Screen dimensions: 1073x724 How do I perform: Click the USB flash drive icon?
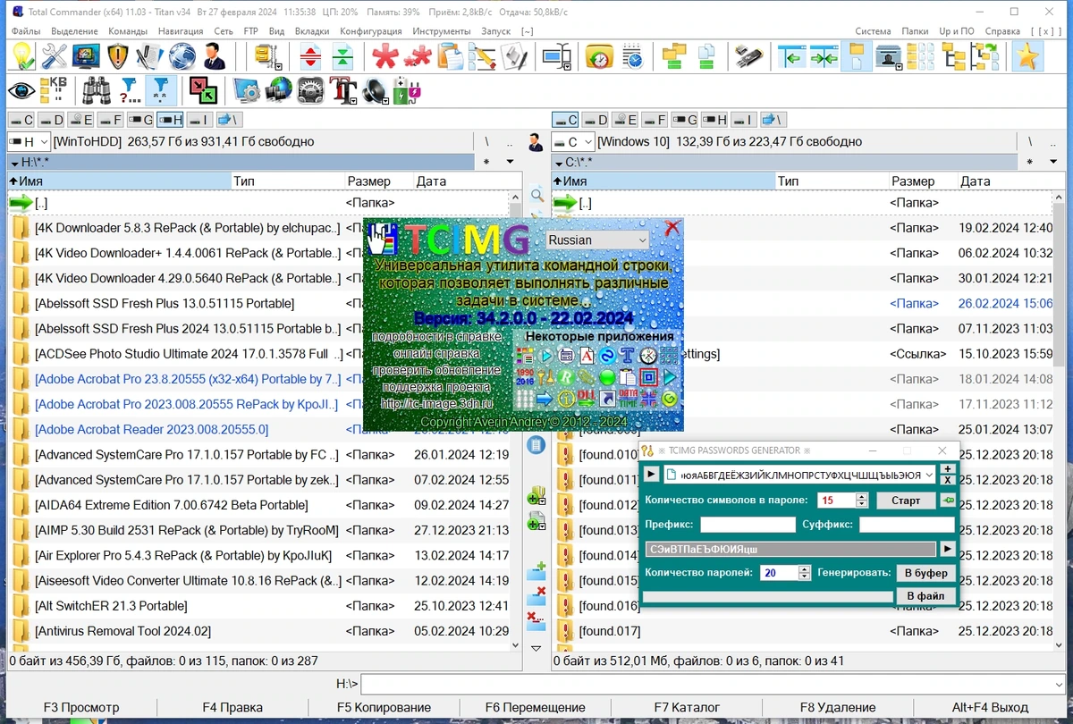tap(748, 57)
